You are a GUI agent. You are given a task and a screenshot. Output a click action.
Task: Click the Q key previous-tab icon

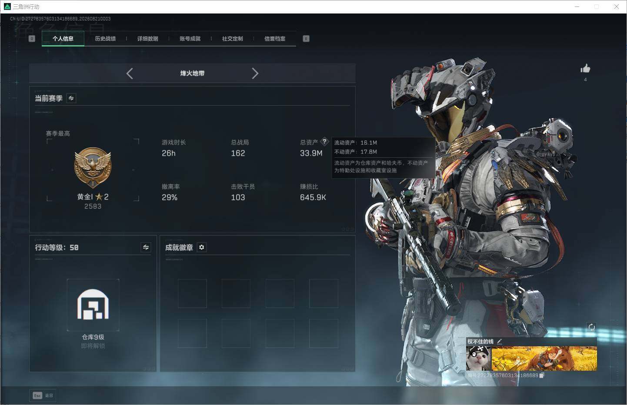[32, 39]
